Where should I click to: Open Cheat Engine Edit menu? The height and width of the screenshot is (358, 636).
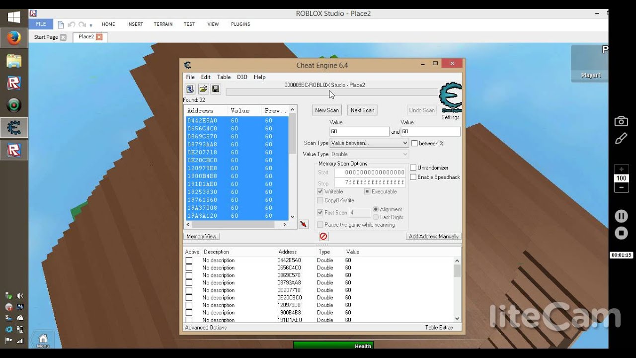pos(206,77)
